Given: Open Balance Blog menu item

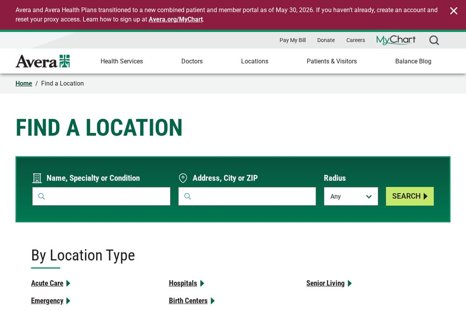Looking at the screenshot, I should click(413, 61).
